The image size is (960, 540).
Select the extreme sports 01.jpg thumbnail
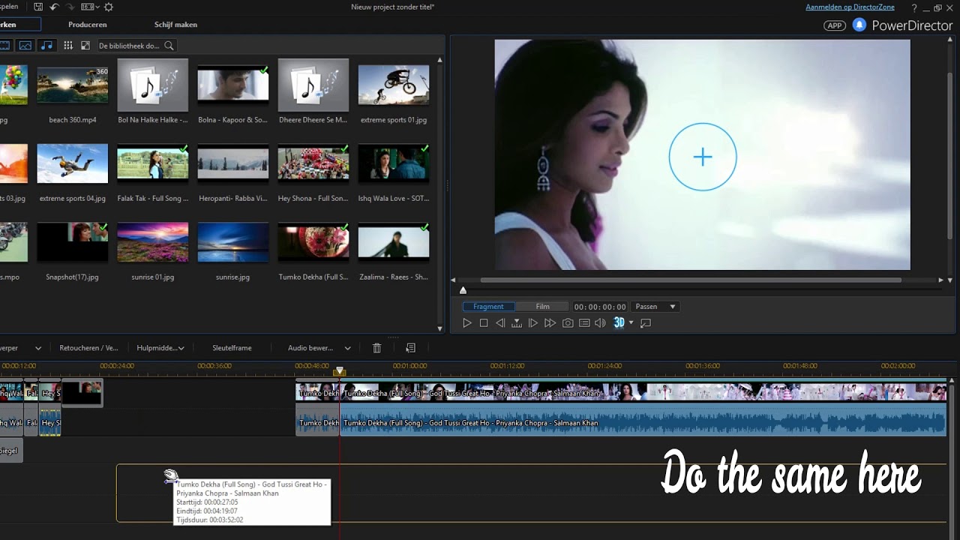point(394,85)
